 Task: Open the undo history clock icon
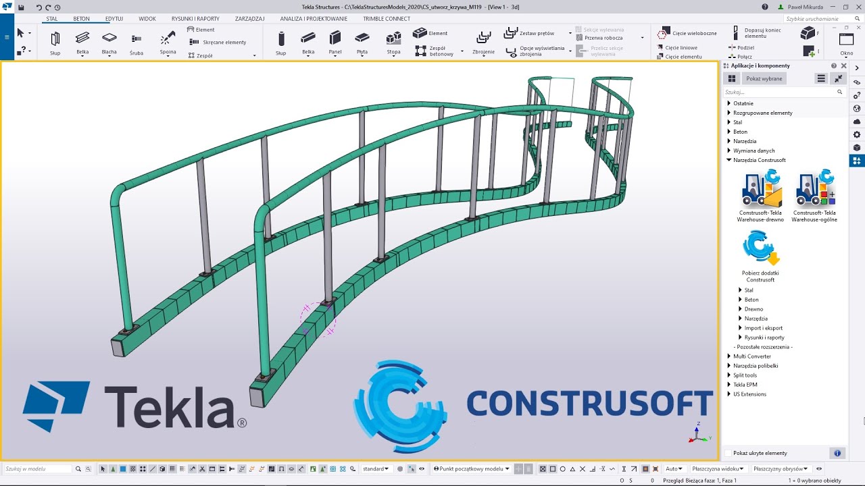pos(57,7)
